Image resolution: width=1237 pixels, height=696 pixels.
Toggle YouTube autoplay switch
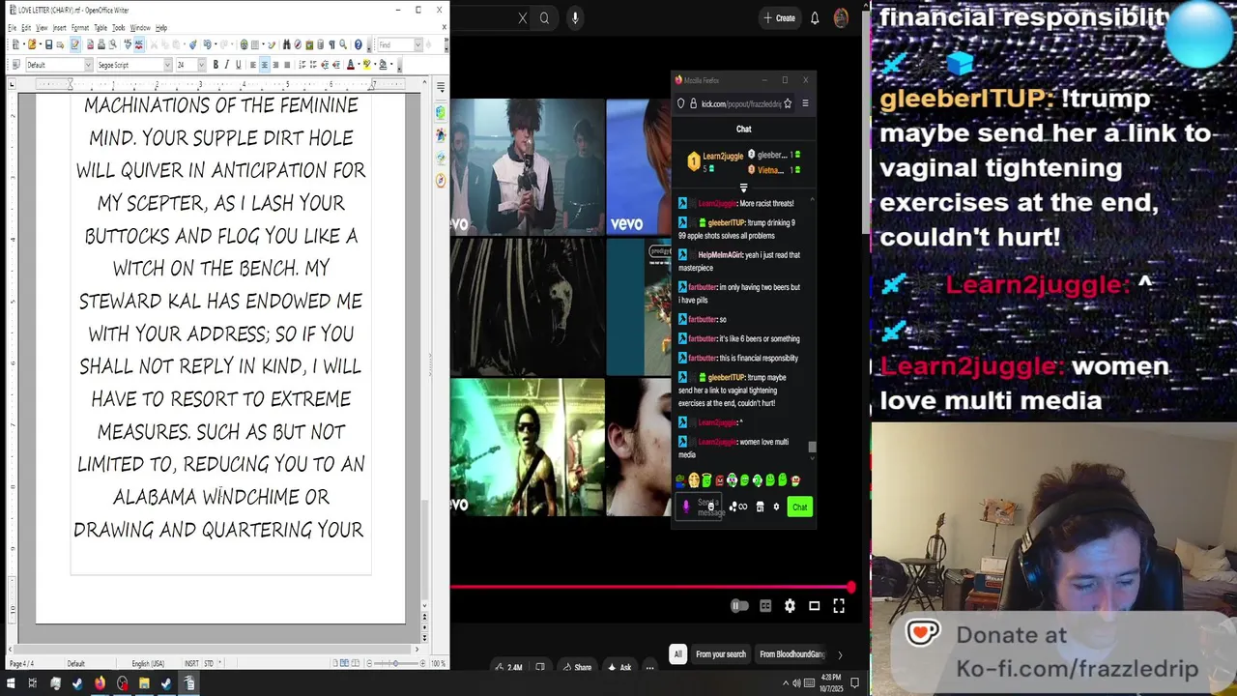[739, 606]
